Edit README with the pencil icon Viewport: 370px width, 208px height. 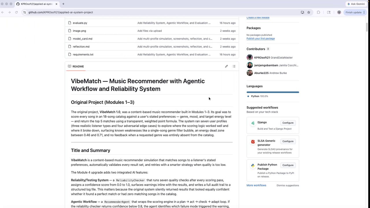tap(226, 66)
